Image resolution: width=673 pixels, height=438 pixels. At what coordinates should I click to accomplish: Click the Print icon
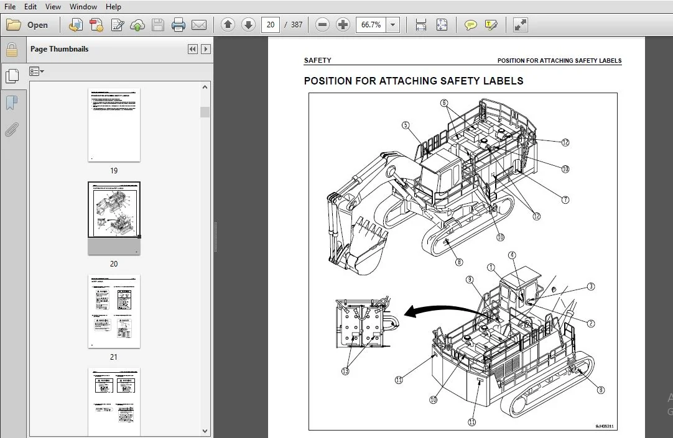[179, 25]
